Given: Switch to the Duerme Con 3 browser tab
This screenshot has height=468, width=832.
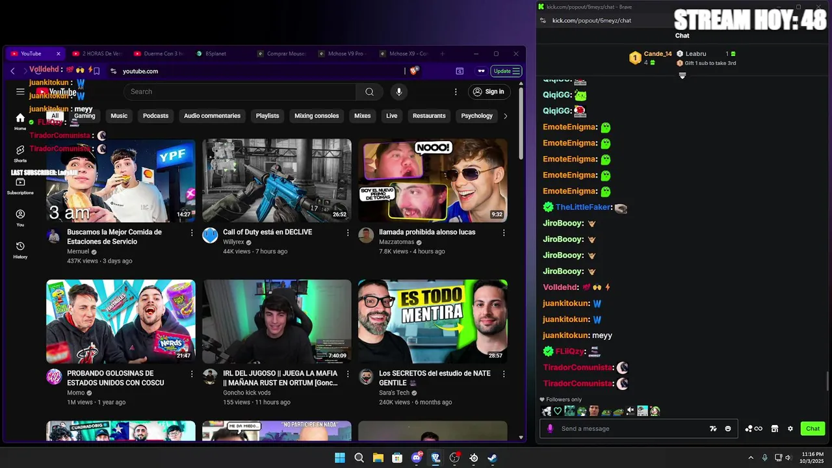Looking at the screenshot, I should point(158,53).
